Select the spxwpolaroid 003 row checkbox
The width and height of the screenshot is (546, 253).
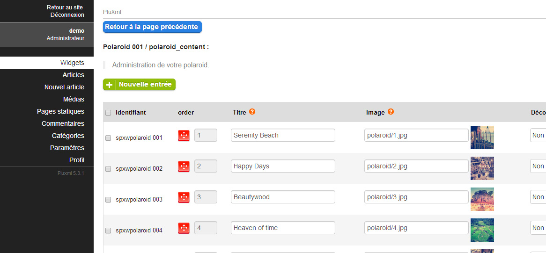coord(108,200)
